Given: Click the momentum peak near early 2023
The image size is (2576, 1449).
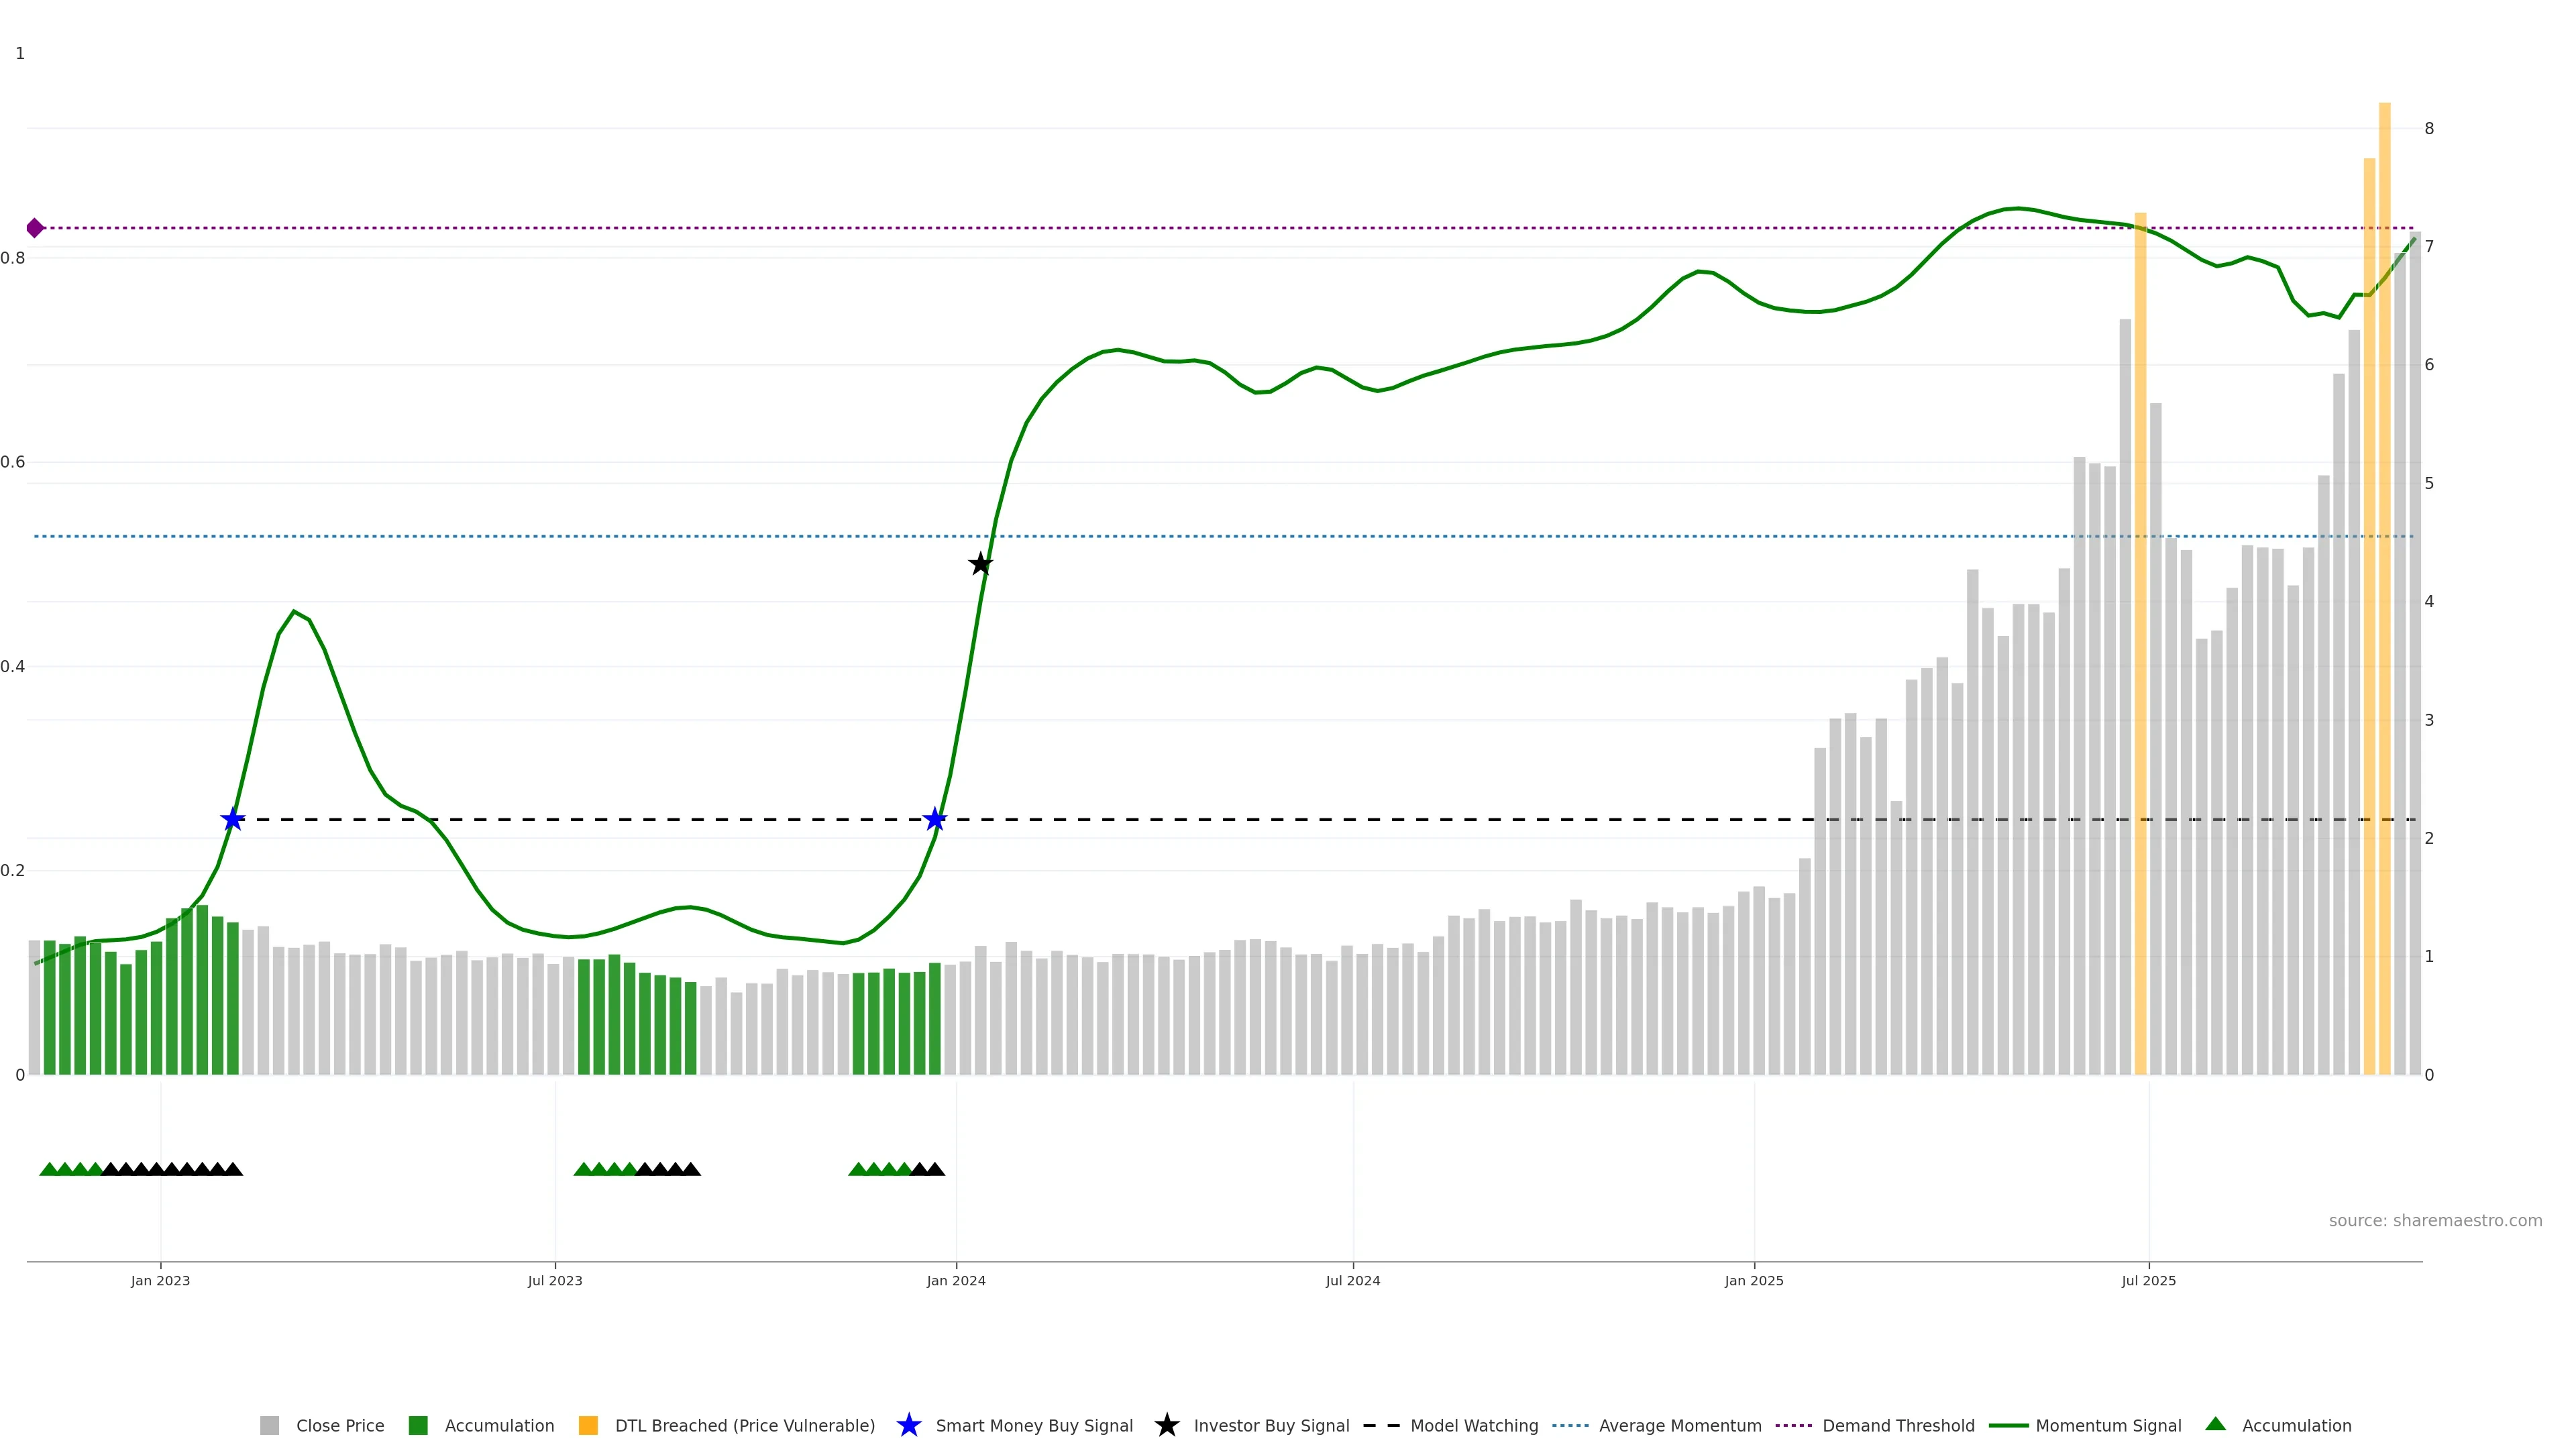Looking at the screenshot, I should click(x=294, y=611).
